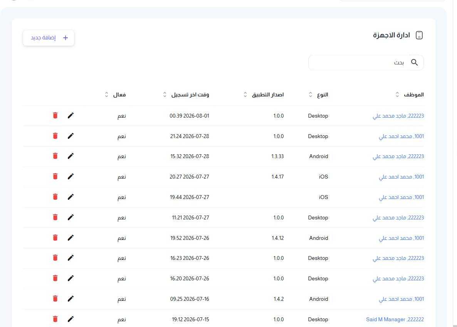Delete the device registered 21:24 2026-07-28
The height and width of the screenshot is (327, 457).
(55, 136)
